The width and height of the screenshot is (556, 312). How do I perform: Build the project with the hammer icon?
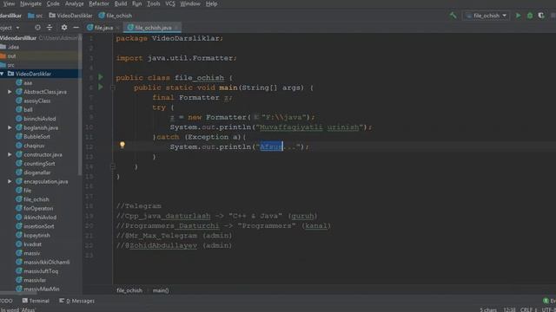453,16
